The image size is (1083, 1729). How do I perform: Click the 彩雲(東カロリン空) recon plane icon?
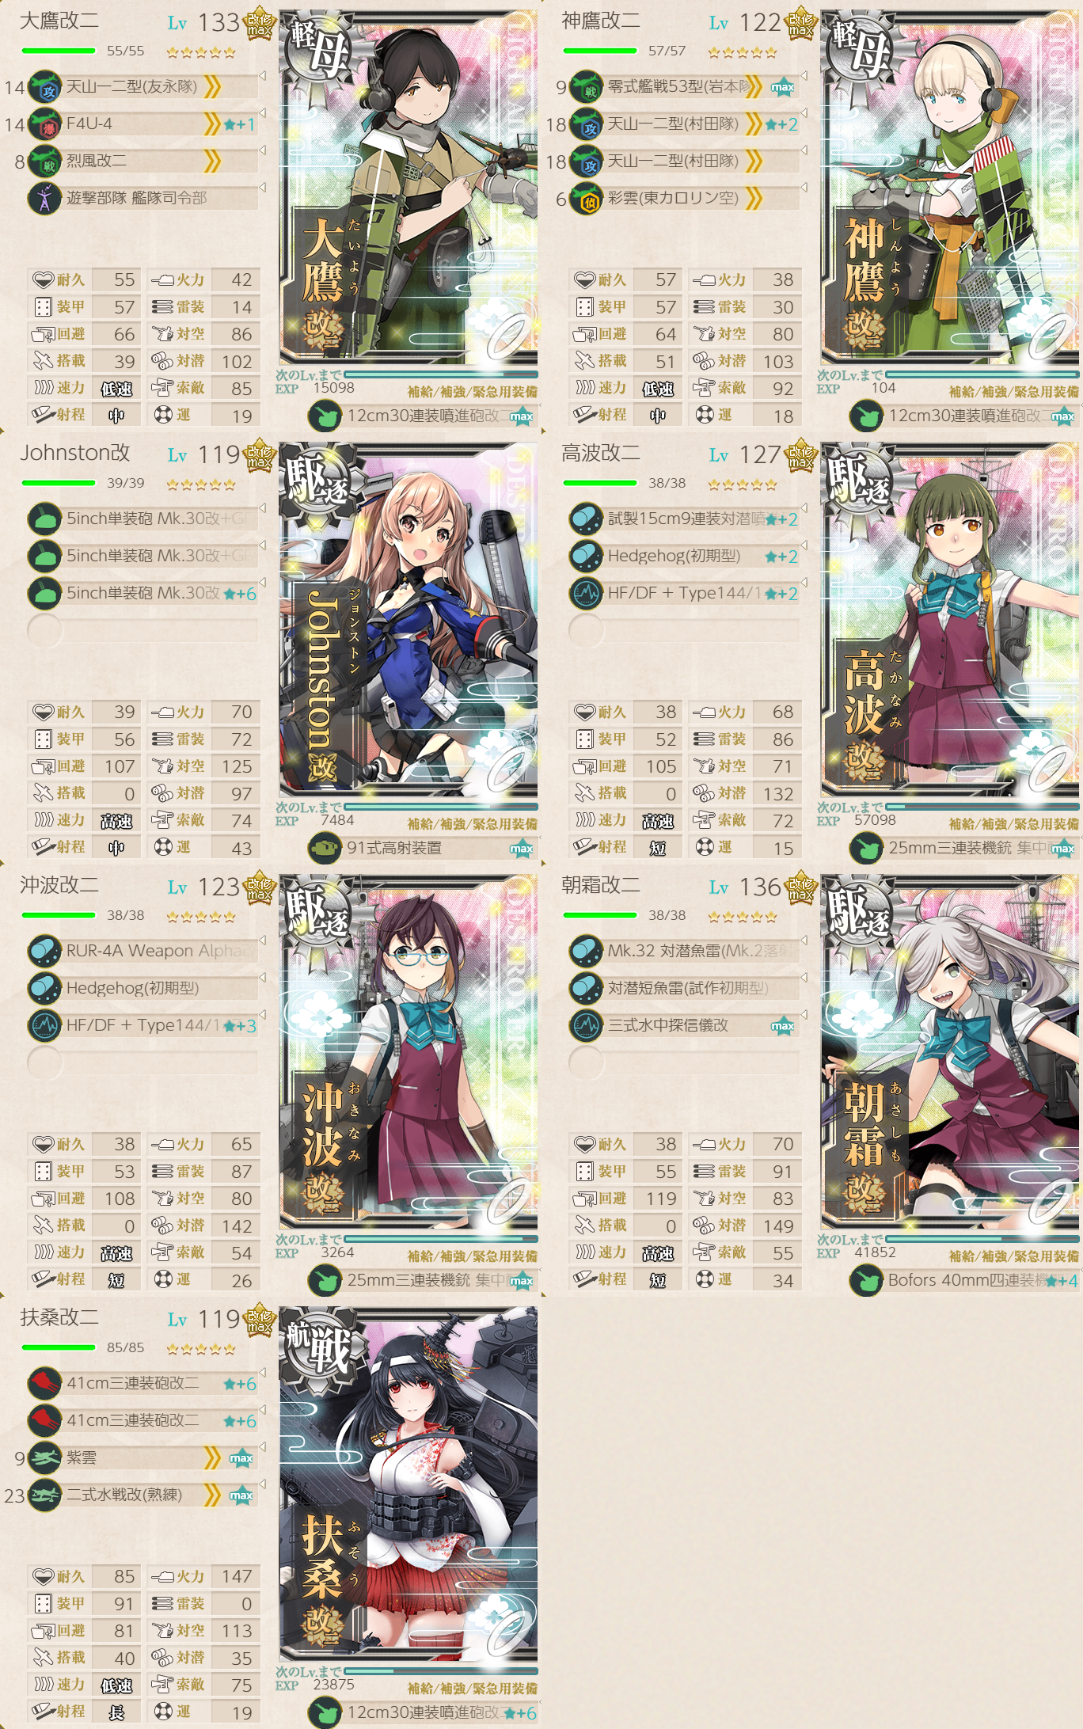pyautogui.click(x=587, y=199)
